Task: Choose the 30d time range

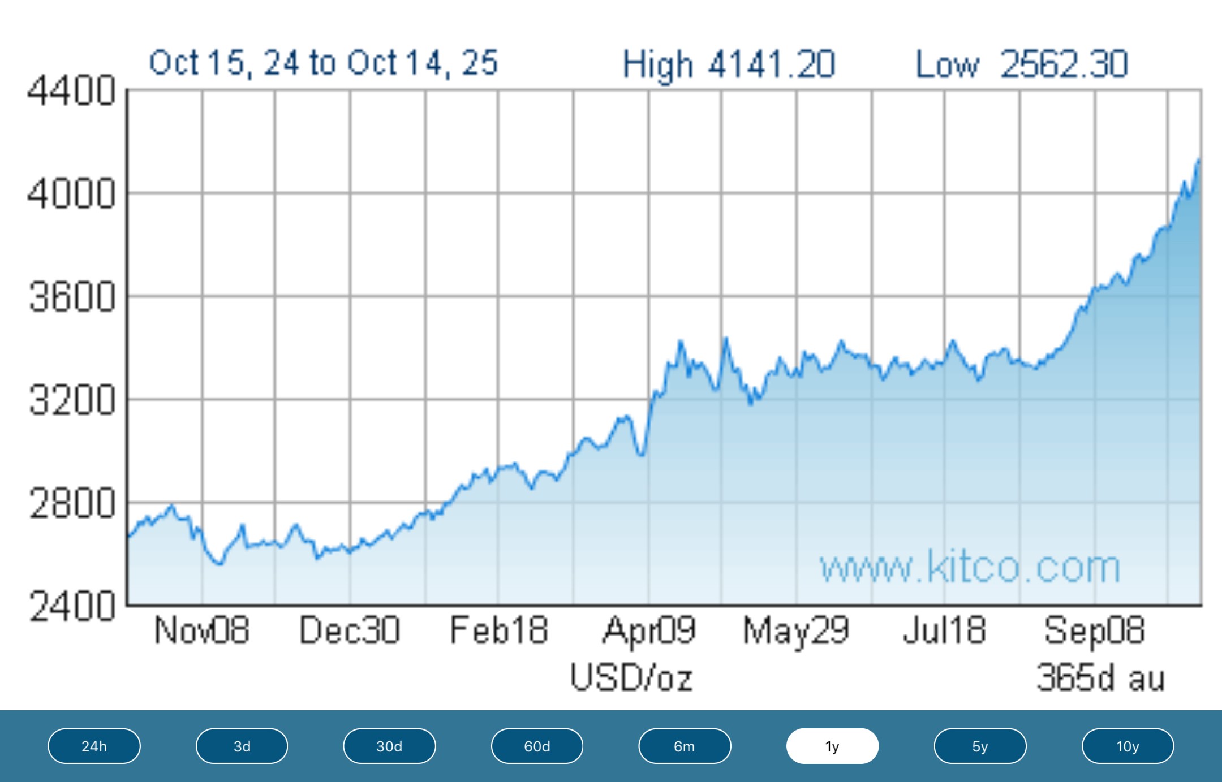Action: coord(389,746)
